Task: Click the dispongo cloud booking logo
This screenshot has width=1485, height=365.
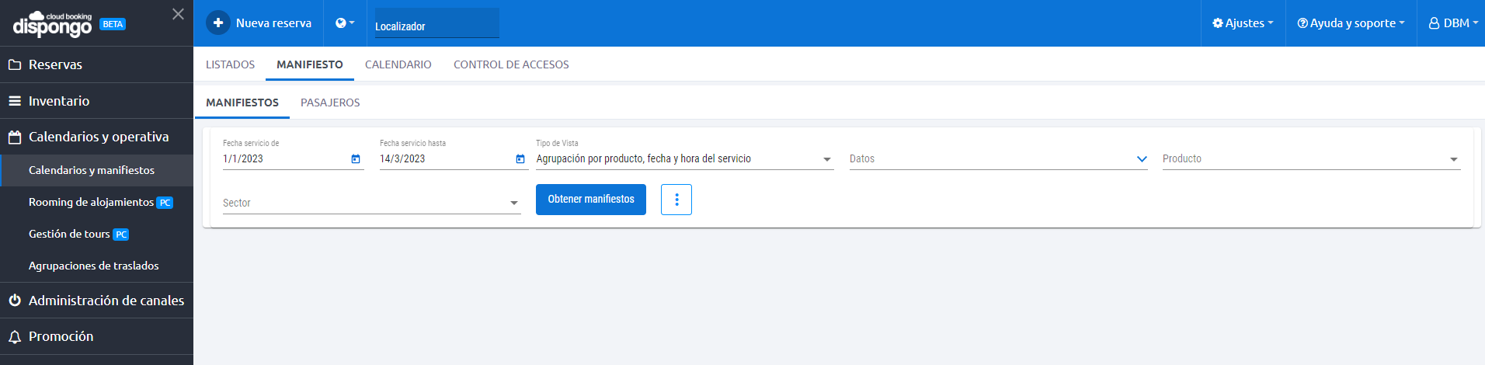Action: [52, 24]
